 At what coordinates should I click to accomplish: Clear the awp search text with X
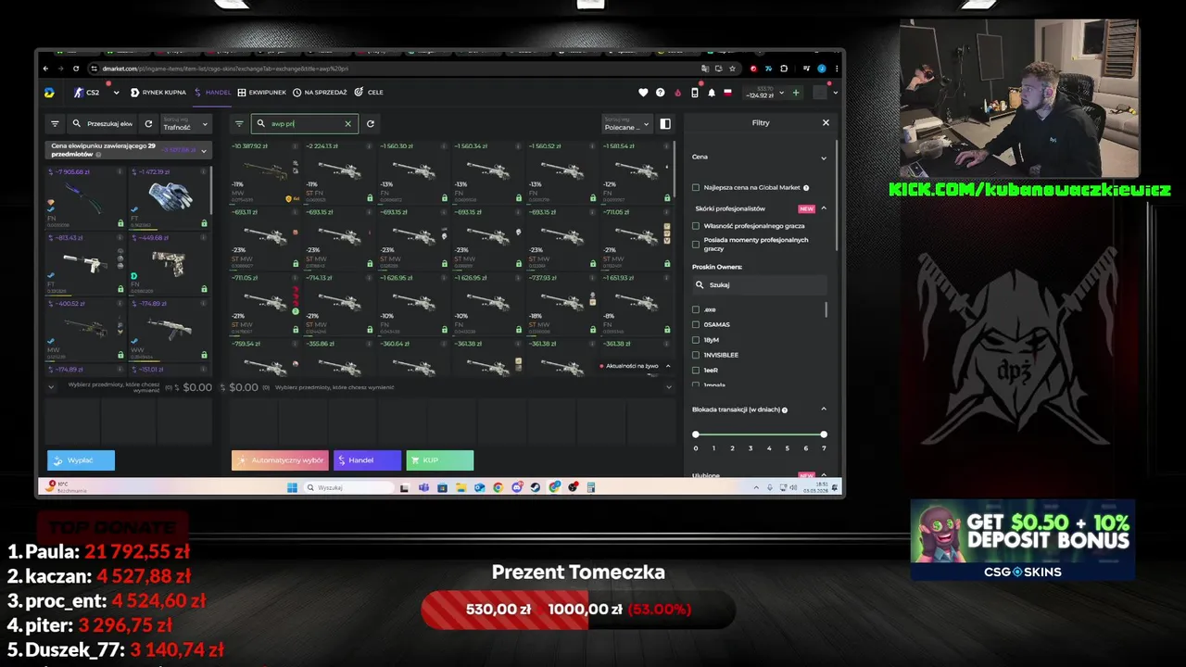[x=348, y=123]
